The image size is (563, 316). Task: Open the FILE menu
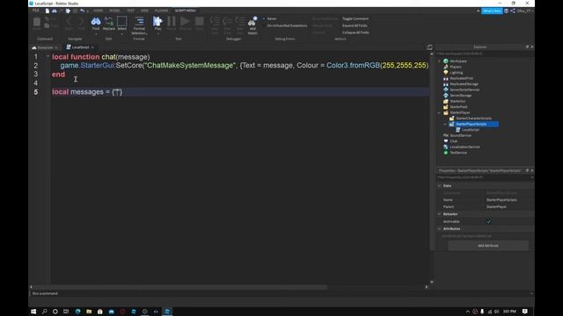tap(35, 11)
